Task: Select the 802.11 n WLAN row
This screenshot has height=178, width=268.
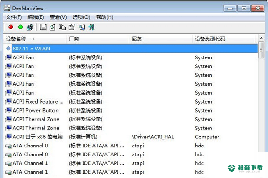Action: coord(131,49)
